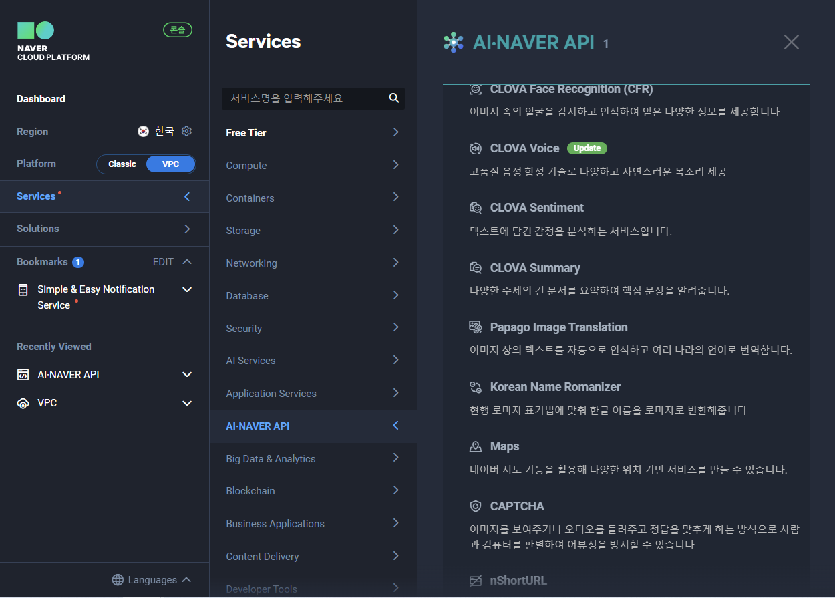835x598 pixels.
Task: Open the Languages selector chevron
Action: click(x=186, y=580)
